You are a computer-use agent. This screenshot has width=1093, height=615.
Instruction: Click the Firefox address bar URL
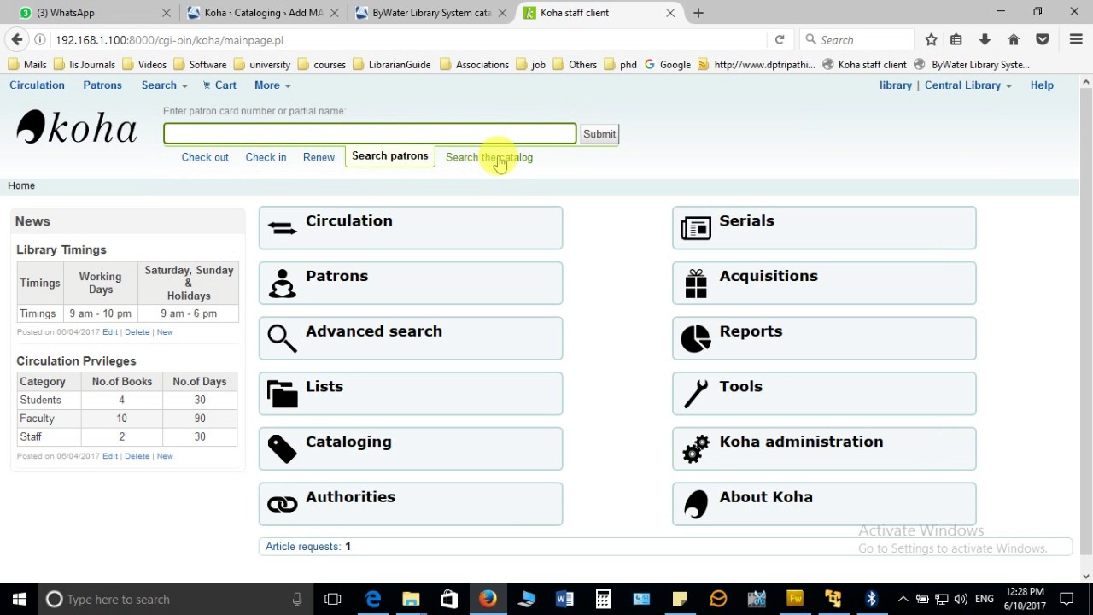point(169,40)
